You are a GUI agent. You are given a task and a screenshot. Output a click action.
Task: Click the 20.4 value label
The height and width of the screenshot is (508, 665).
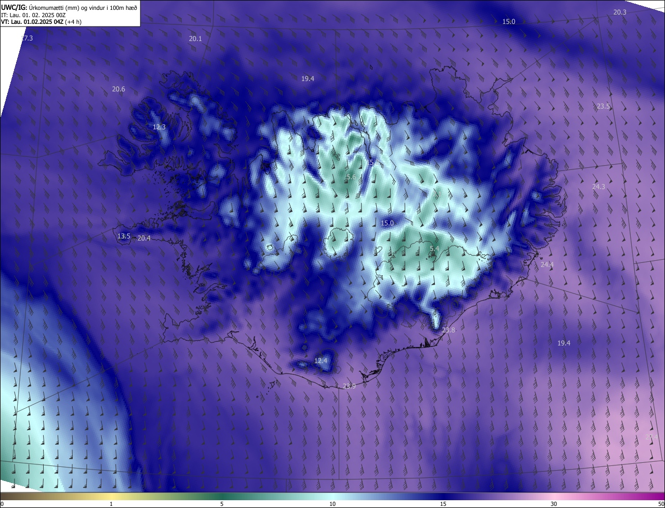[x=144, y=238]
